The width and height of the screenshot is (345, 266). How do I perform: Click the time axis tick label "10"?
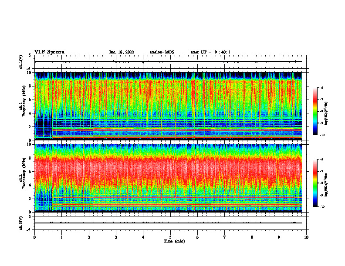(306, 237)
